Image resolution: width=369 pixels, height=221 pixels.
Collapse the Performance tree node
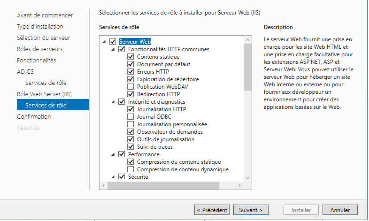click(x=113, y=154)
